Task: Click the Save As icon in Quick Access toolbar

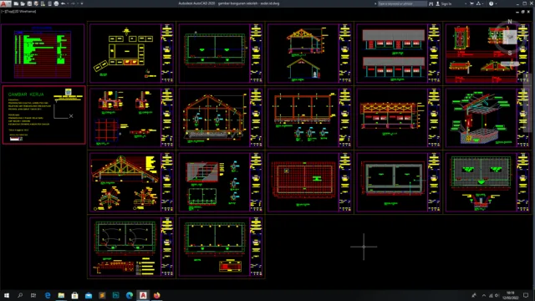Action: [36, 3]
